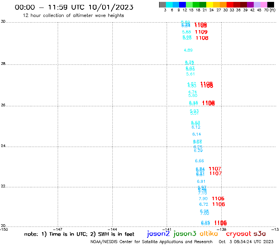Click the legend scale number '45'
The height and width of the screenshot is (245, 279).
259,10
